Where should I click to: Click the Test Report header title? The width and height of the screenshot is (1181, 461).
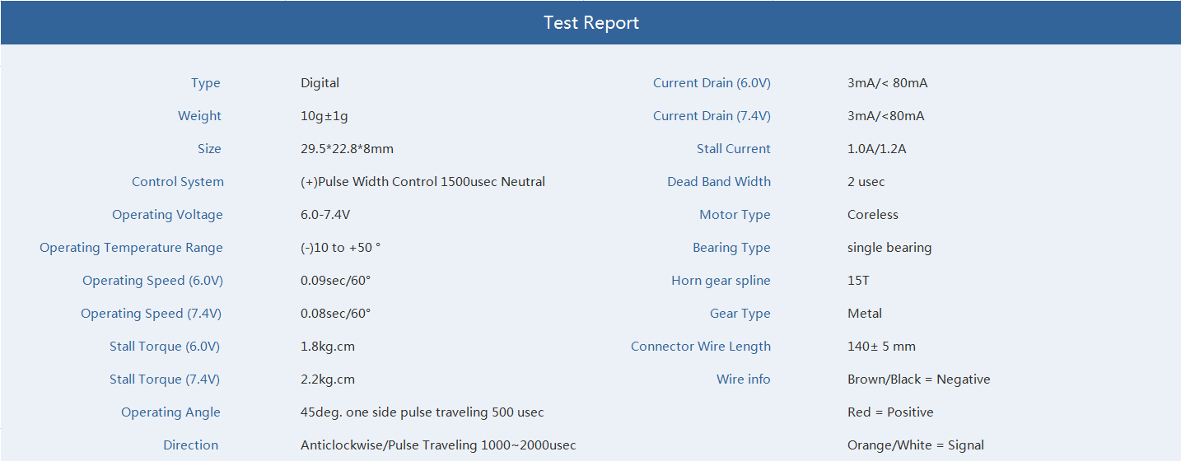(591, 23)
